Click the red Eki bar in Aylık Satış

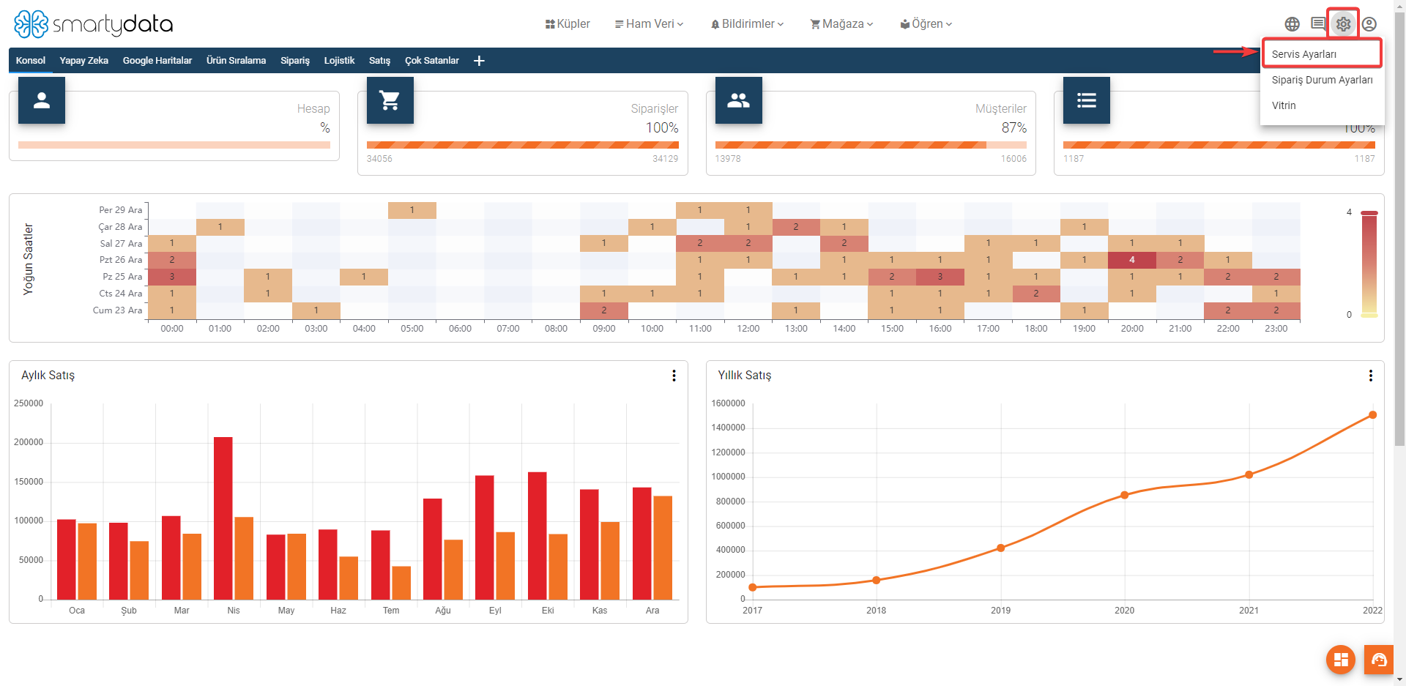pyautogui.click(x=538, y=536)
